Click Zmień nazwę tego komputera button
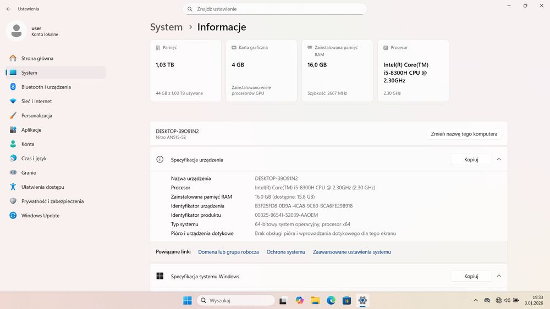The width and height of the screenshot is (550, 309). click(464, 134)
